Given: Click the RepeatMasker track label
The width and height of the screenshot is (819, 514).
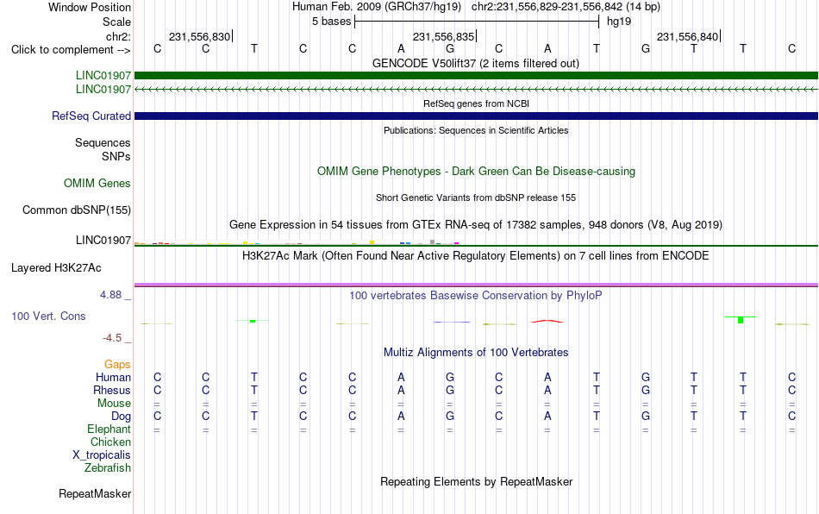Looking at the screenshot, I should click(95, 493).
